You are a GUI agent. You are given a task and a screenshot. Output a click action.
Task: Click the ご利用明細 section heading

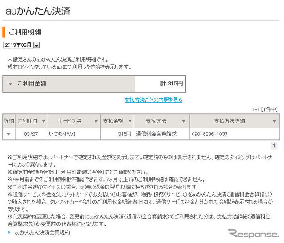pyautogui.click(x=25, y=32)
